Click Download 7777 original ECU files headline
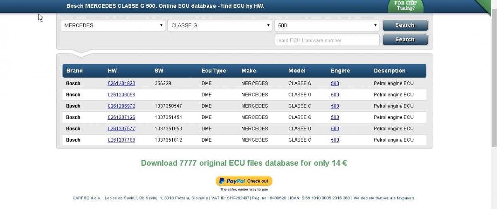This screenshot has width=497, height=209. (x=244, y=163)
